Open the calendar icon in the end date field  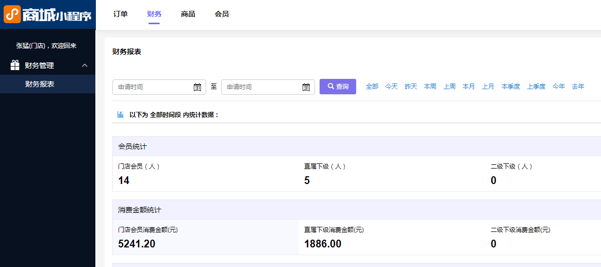(x=306, y=87)
